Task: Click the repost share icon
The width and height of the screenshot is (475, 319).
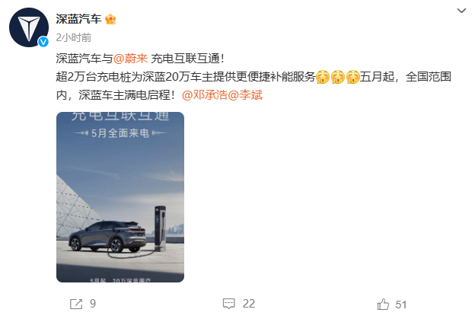Action: click(76, 304)
